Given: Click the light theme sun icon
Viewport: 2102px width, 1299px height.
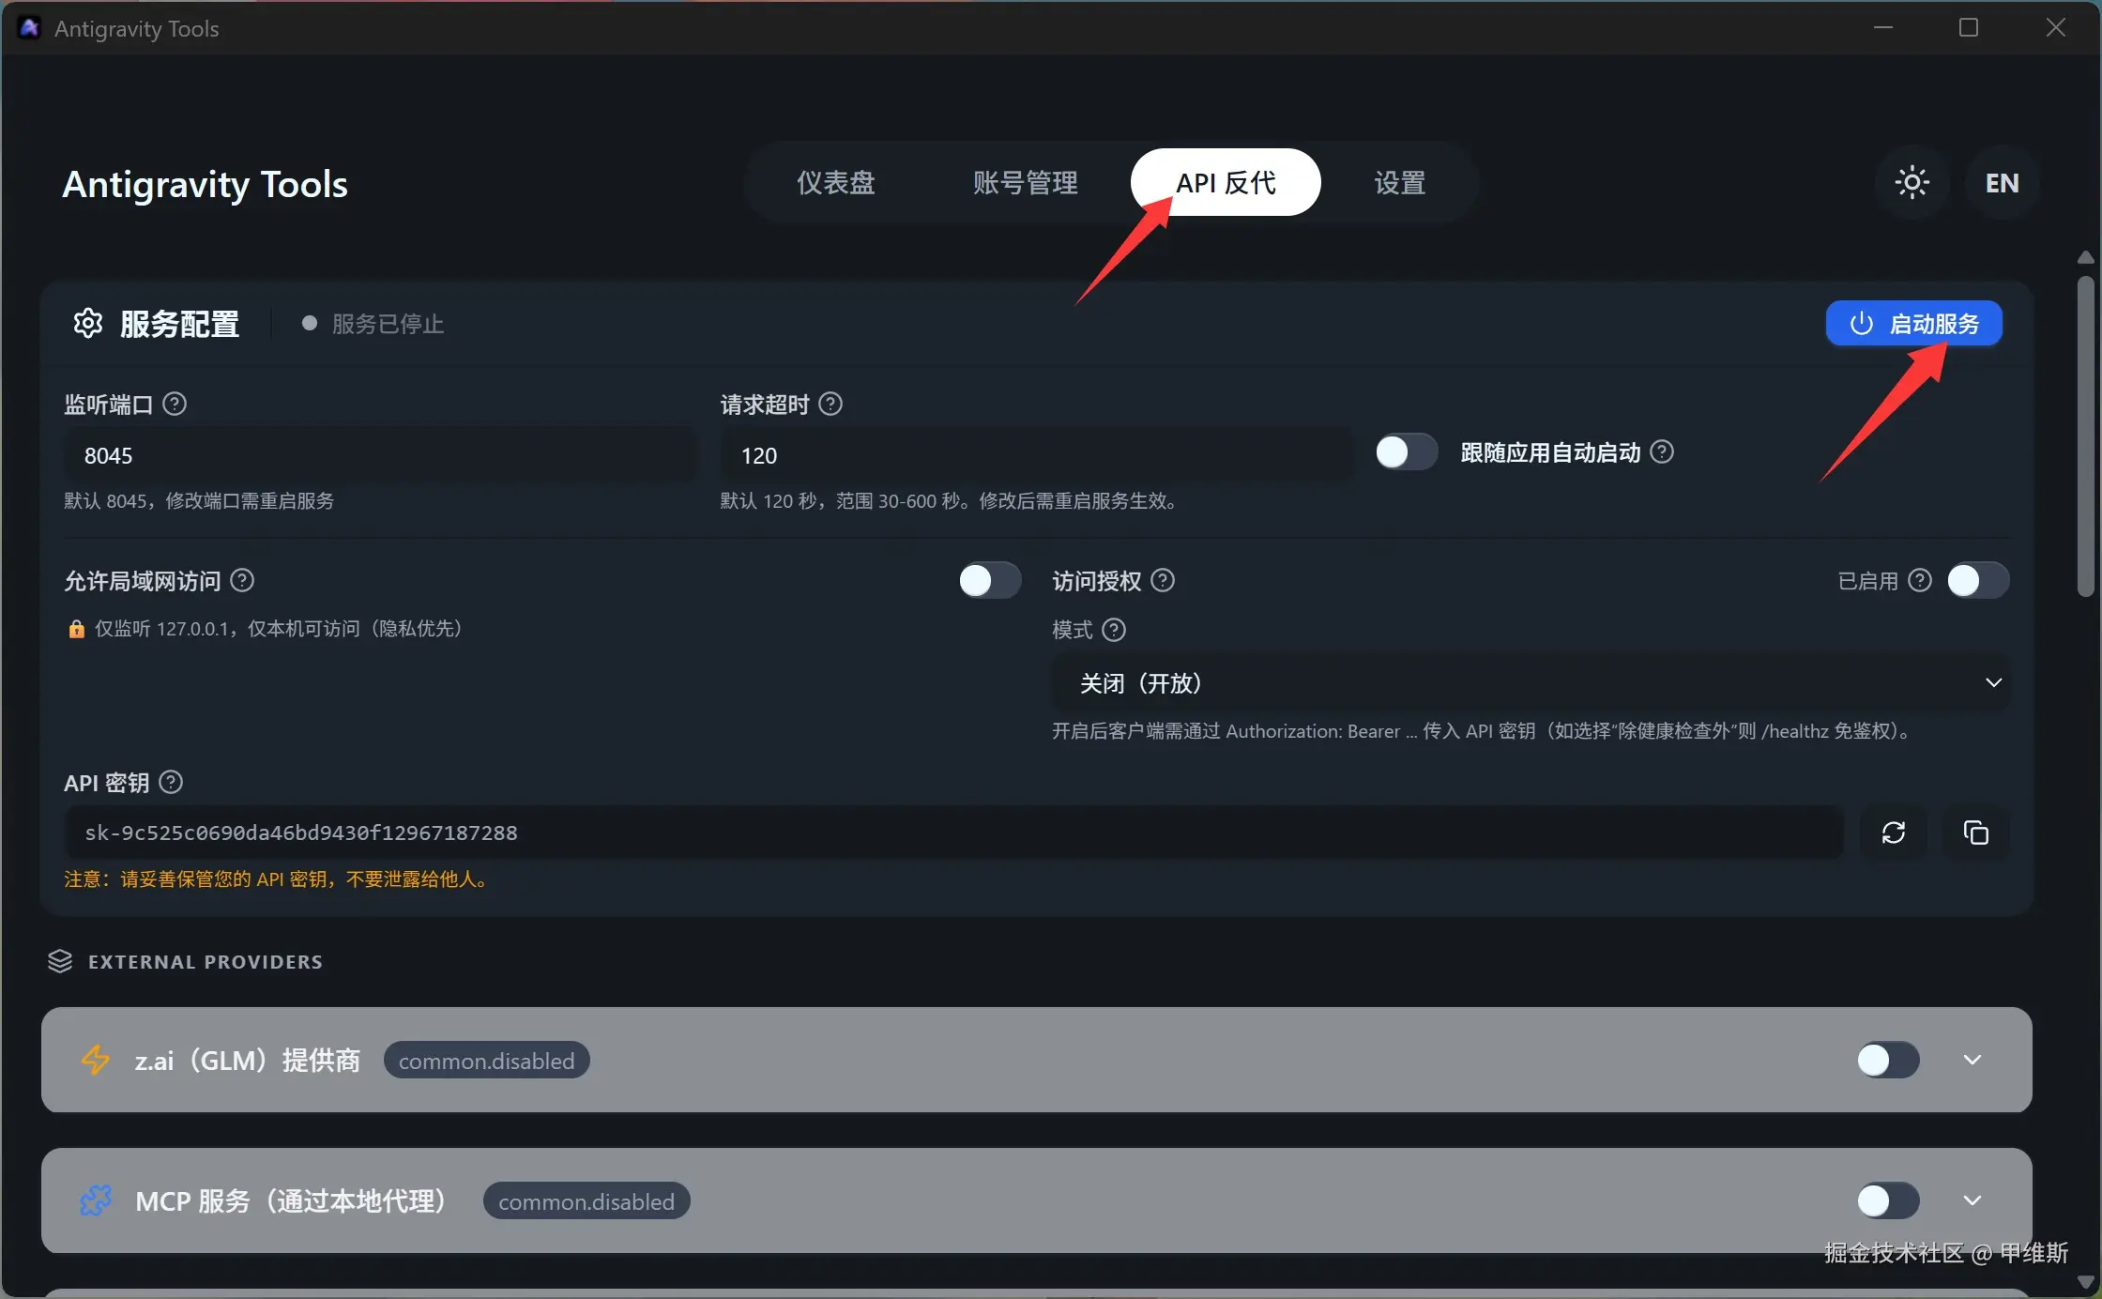Looking at the screenshot, I should (x=1912, y=182).
